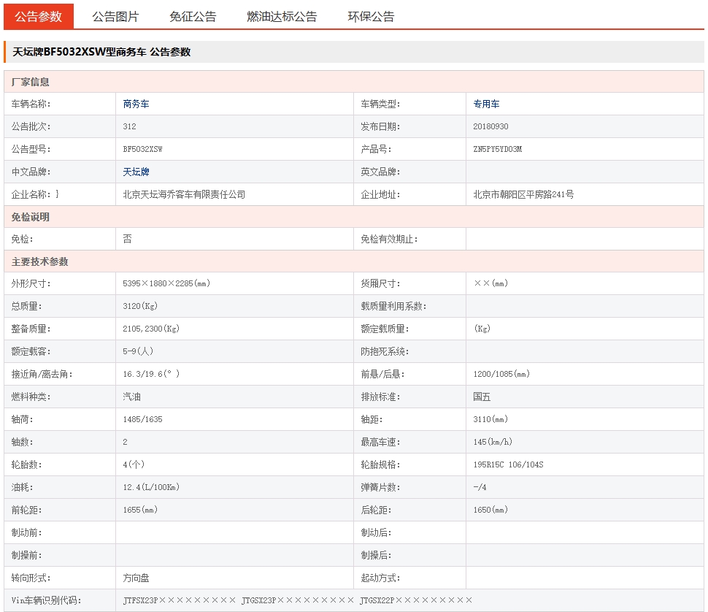Open the 燃油达标公告 tab

coord(282,17)
